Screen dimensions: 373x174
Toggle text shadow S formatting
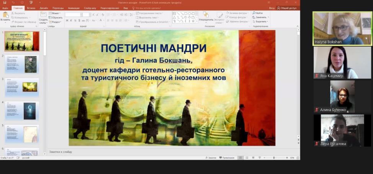(79, 21)
